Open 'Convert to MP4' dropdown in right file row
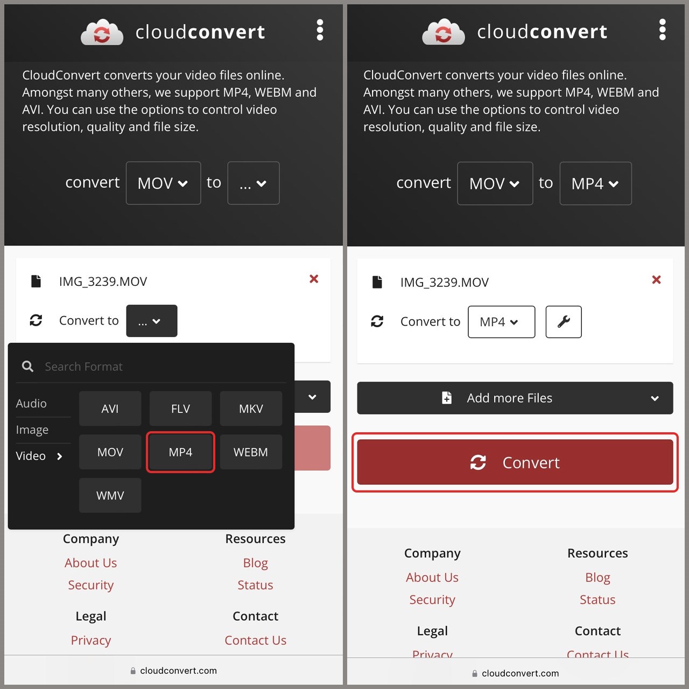This screenshot has width=689, height=689. (x=501, y=322)
